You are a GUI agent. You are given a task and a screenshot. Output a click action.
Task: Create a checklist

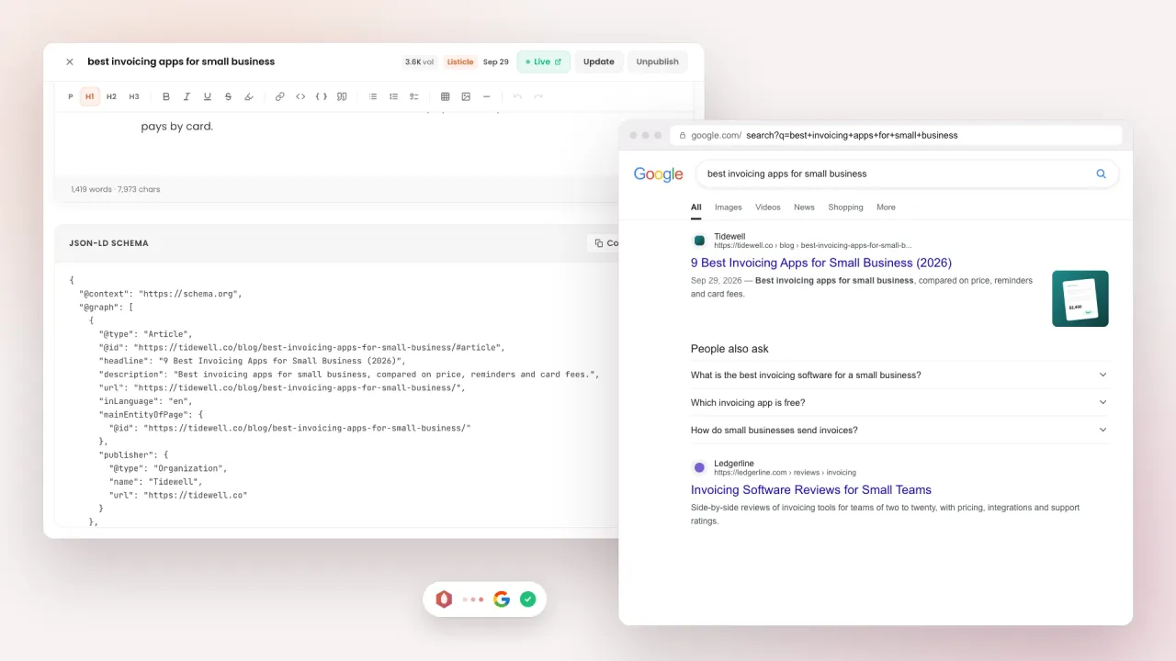[x=414, y=96]
